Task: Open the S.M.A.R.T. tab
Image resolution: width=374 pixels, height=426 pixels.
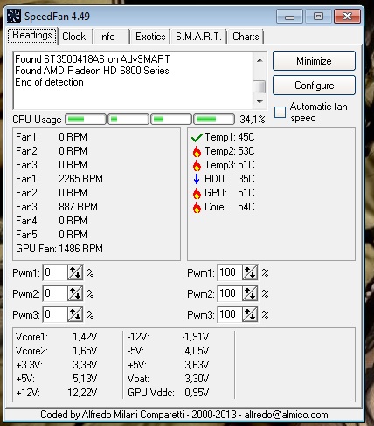Action: click(198, 37)
